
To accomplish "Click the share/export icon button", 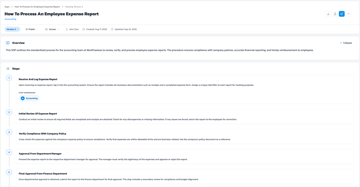I will coord(335,14).
